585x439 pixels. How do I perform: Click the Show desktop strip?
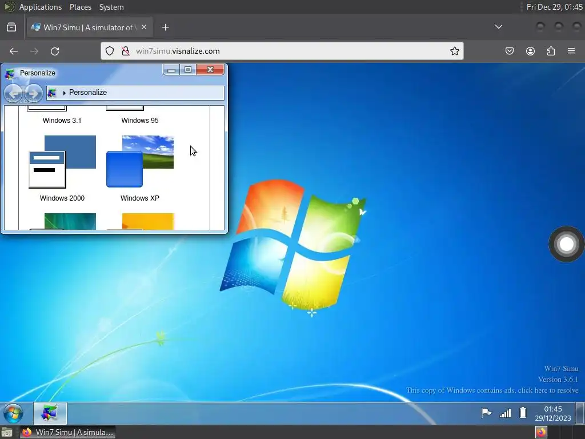click(x=580, y=413)
